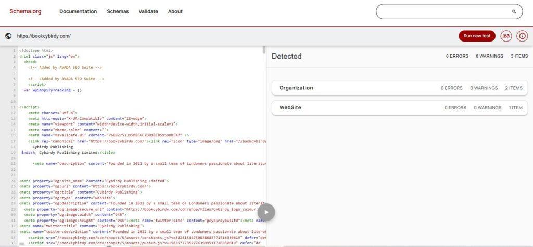The image size is (533, 247).
Task: Click the theme-color meta line
Action: pyautogui.click(x=68, y=130)
